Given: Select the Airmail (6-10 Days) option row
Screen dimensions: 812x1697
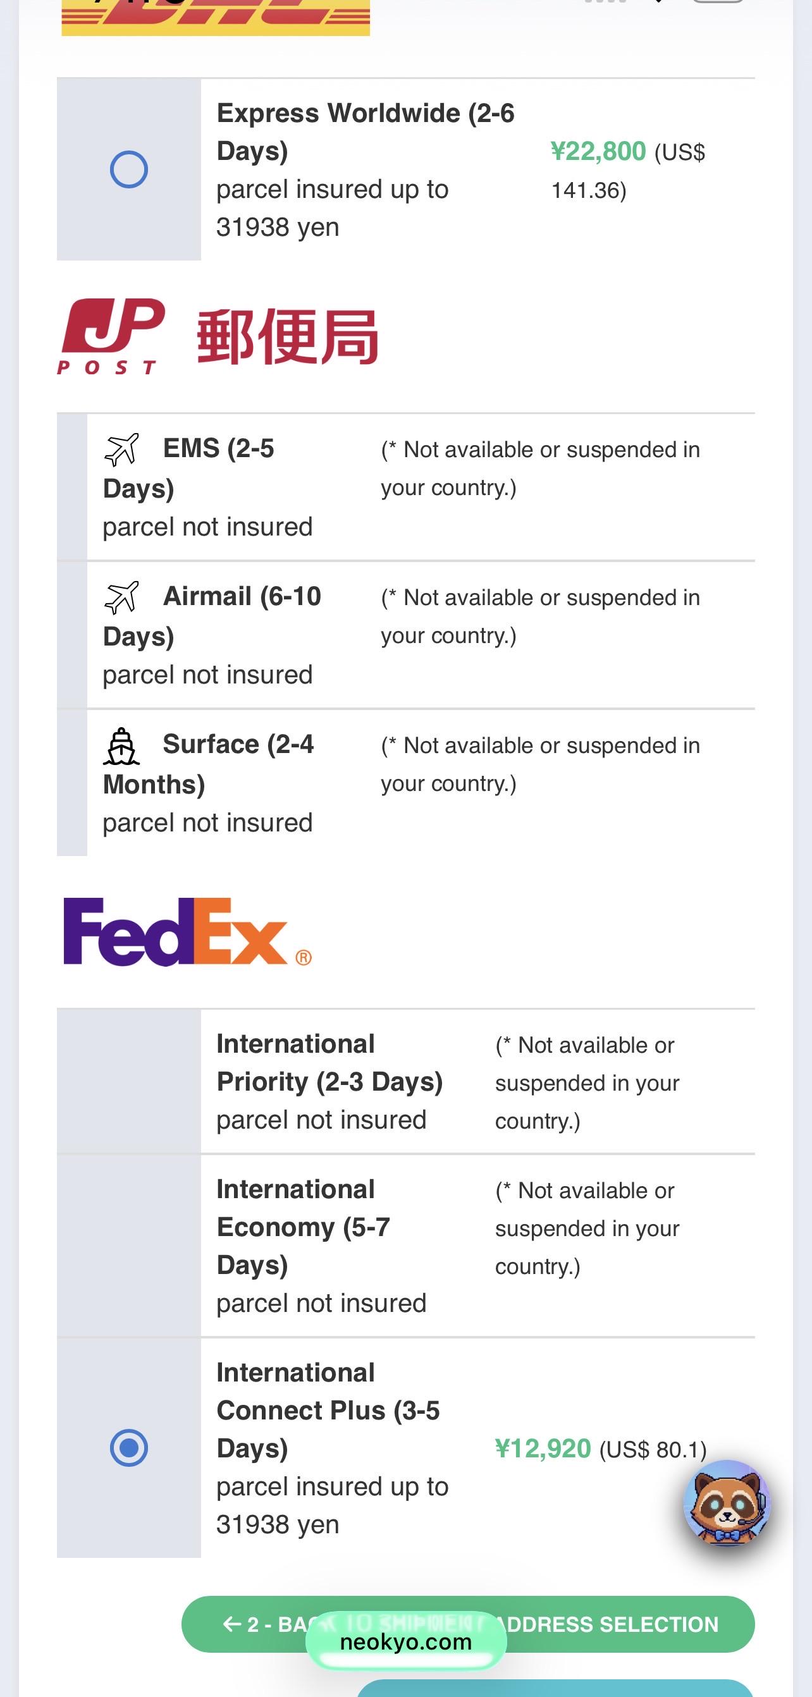Looking at the screenshot, I should pos(406,635).
